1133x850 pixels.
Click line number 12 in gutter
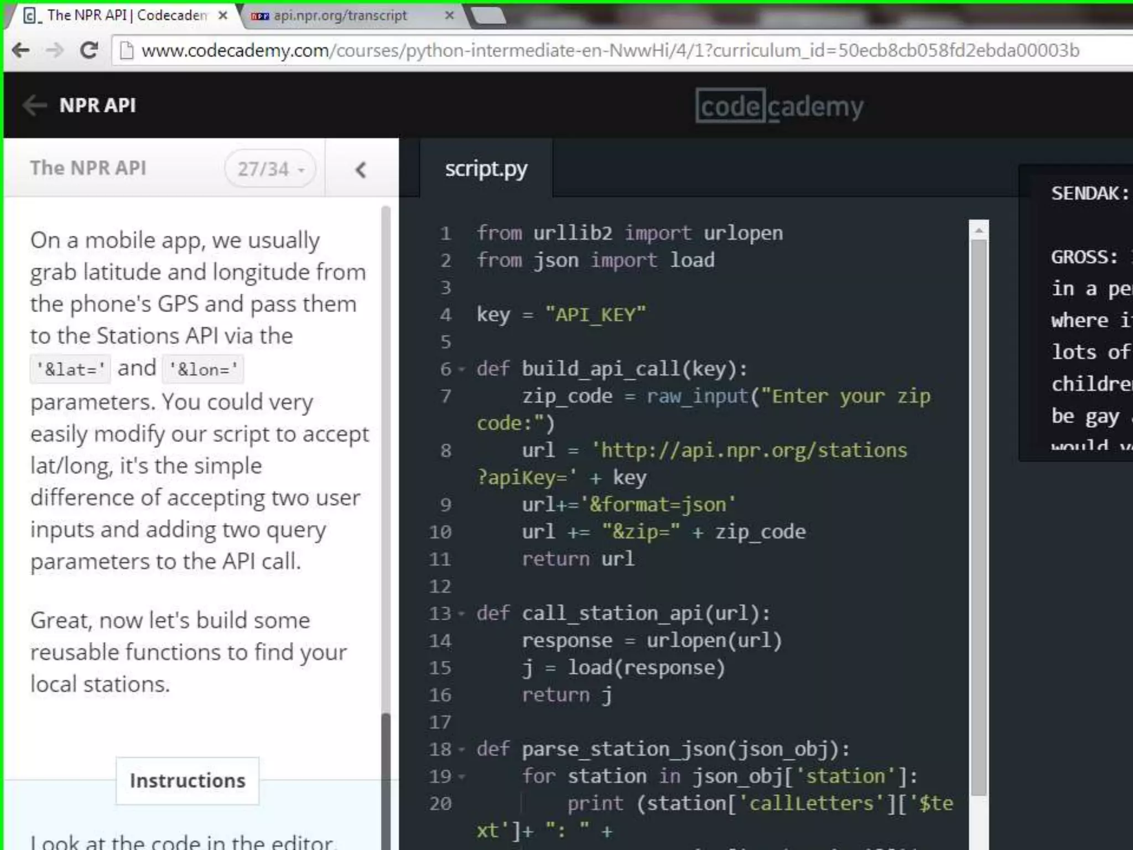tap(440, 586)
